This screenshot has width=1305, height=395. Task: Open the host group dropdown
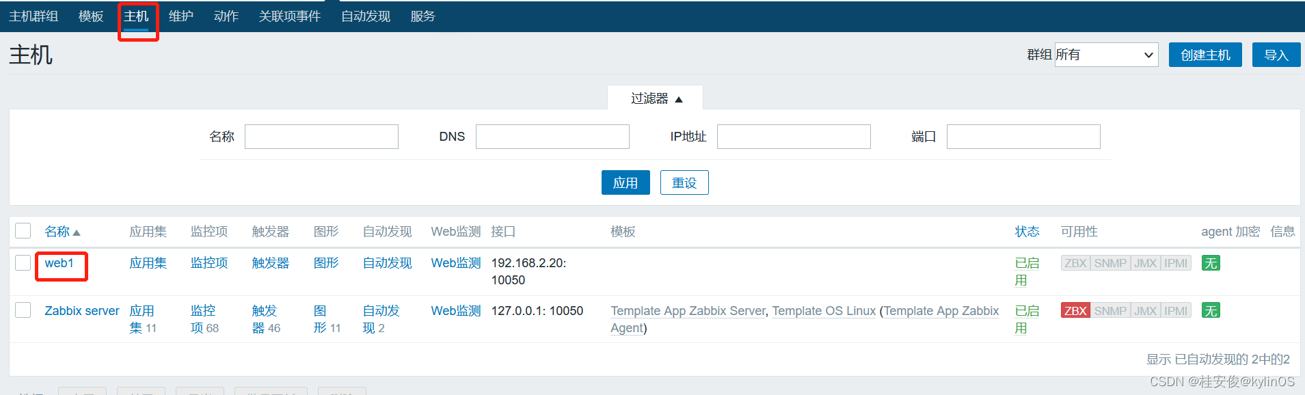click(1105, 55)
